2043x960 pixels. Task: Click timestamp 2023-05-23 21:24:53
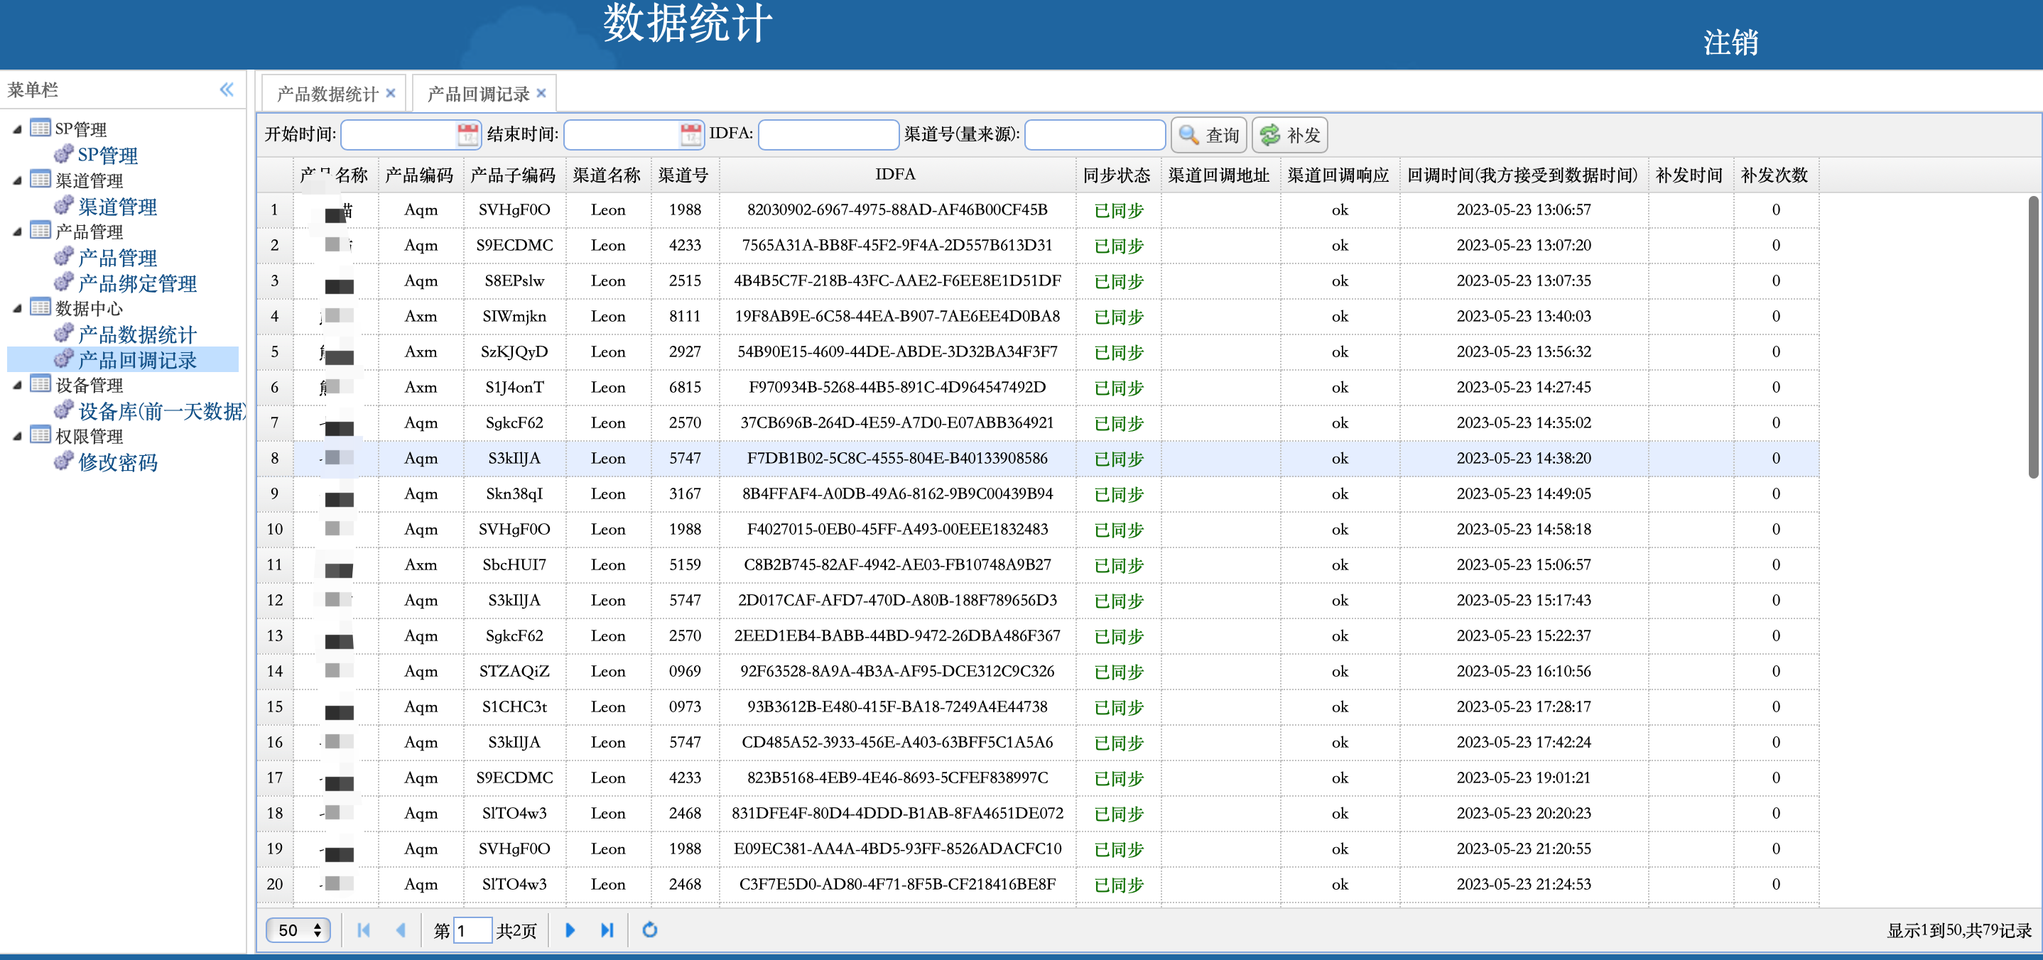1524,883
